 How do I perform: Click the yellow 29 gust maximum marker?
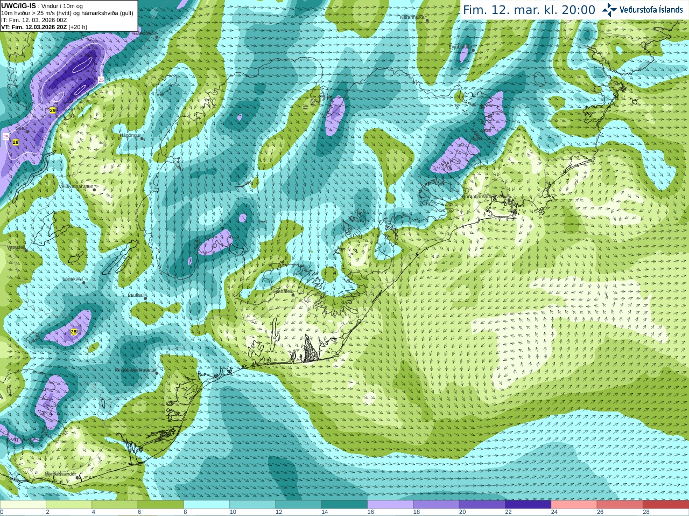pos(52,110)
